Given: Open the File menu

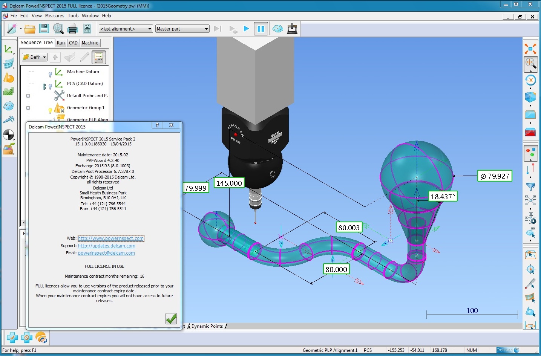Looking at the screenshot, I should tap(14, 16).
